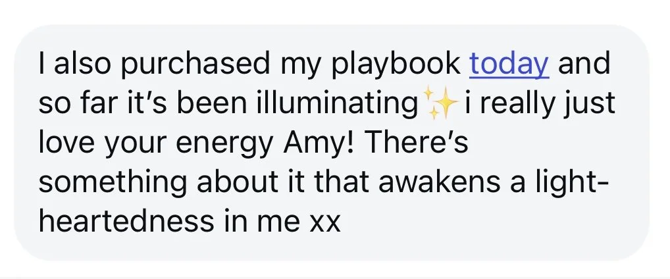670x279 pixels.
Task: Click the word "There's" in the message
Action: coord(417,142)
